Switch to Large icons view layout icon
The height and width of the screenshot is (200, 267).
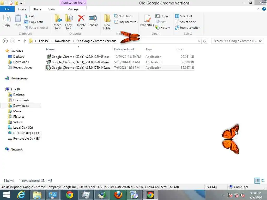tap(263, 181)
